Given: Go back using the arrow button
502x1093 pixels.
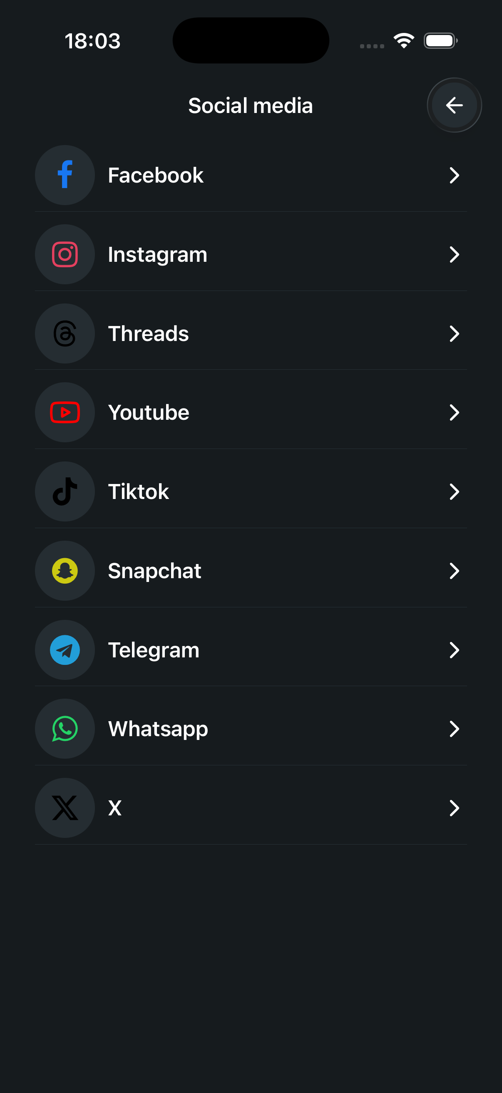Looking at the screenshot, I should 454,105.
